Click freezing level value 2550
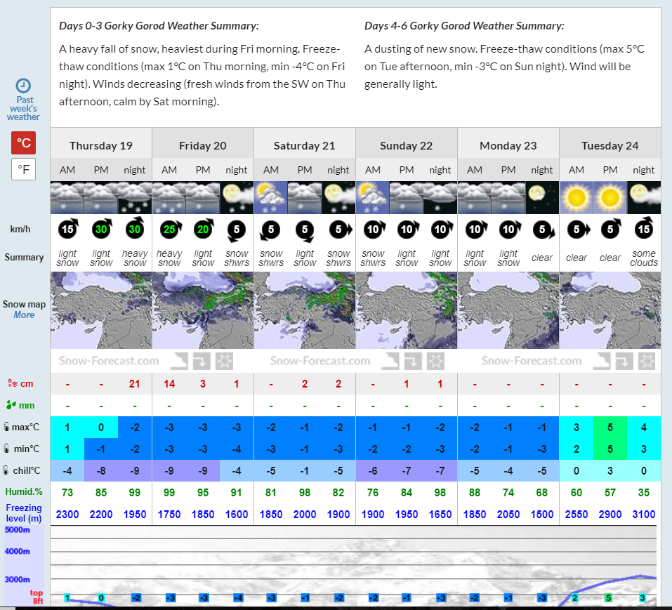 pyautogui.click(x=577, y=514)
